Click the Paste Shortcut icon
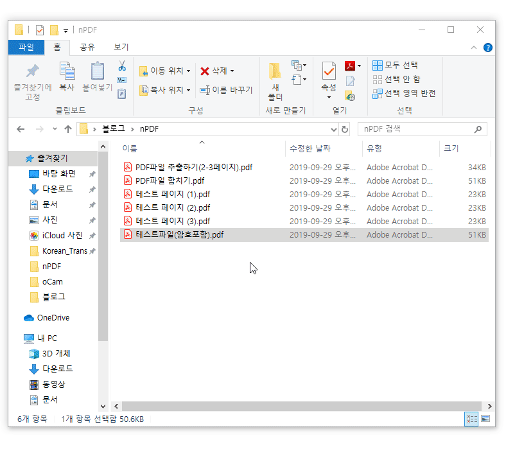Viewport: 506px width, 465px height. (121, 94)
